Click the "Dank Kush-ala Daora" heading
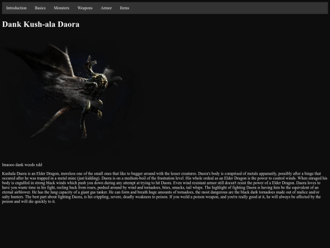 coord(41,24)
